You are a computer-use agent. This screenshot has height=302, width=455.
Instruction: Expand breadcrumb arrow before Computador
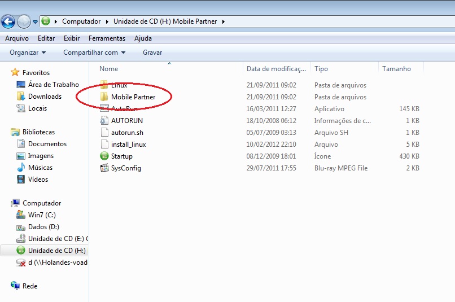[56, 21]
